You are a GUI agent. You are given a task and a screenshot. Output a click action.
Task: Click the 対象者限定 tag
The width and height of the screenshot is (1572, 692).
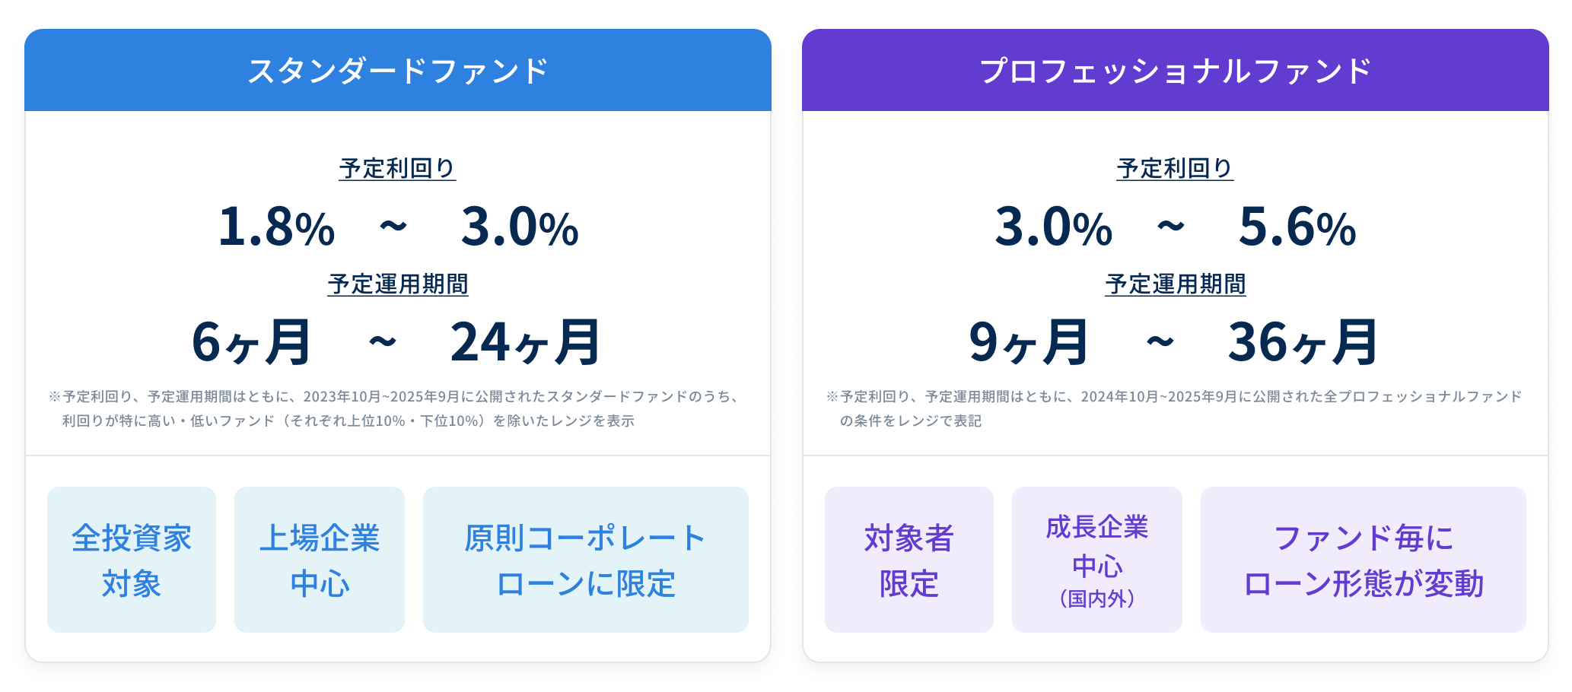pyautogui.click(x=909, y=560)
